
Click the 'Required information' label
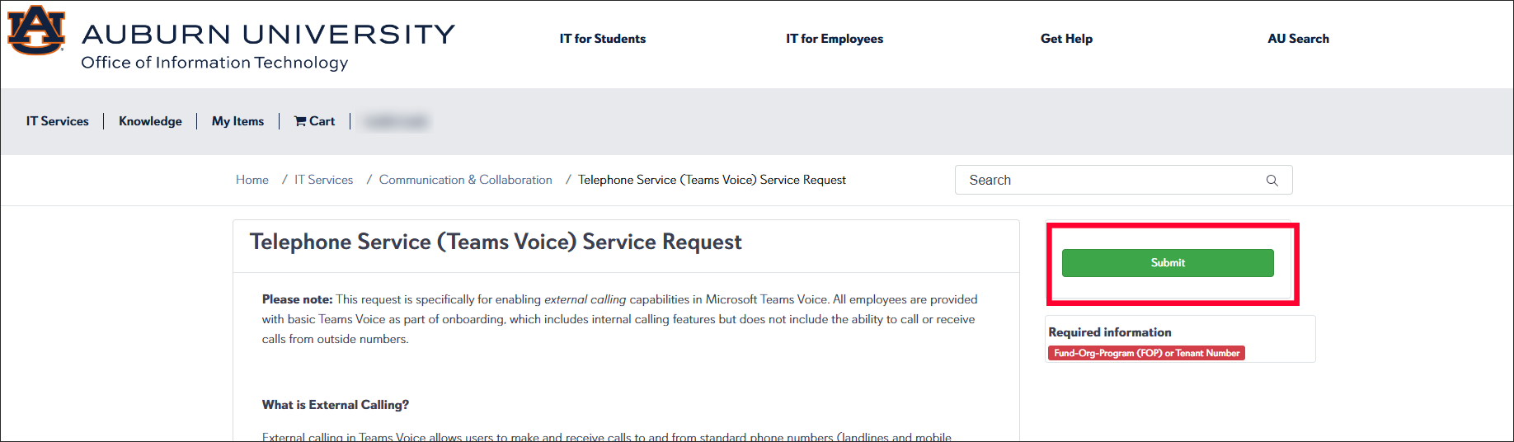[x=1110, y=332]
